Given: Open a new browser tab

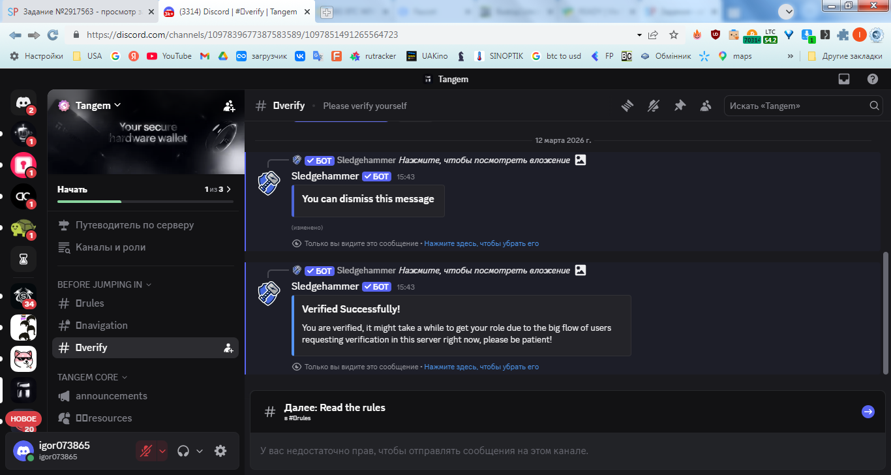Looking at the screenshot, I should (x=327, y=12).
